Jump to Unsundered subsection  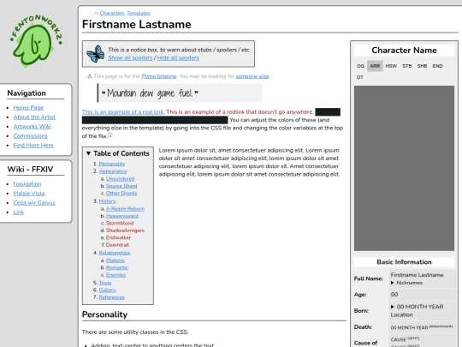click(x=121, y=179)
